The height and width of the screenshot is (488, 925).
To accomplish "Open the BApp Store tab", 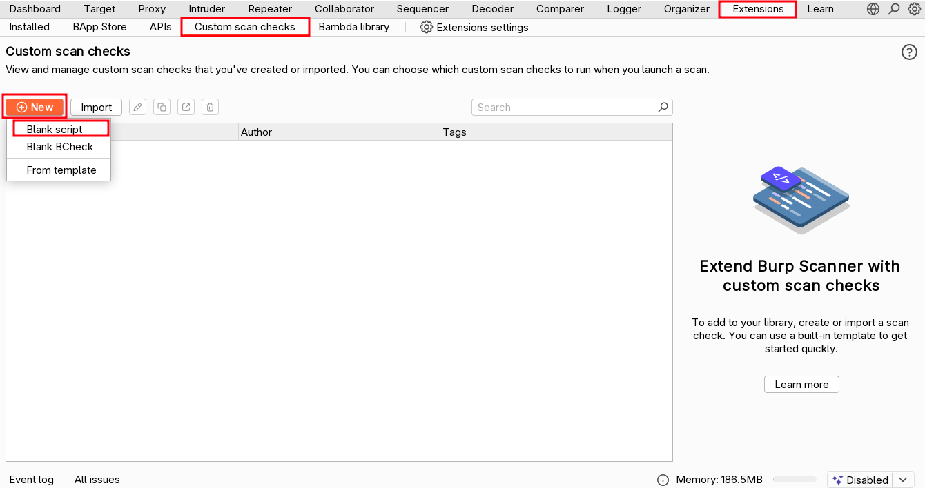I will 99,27.
